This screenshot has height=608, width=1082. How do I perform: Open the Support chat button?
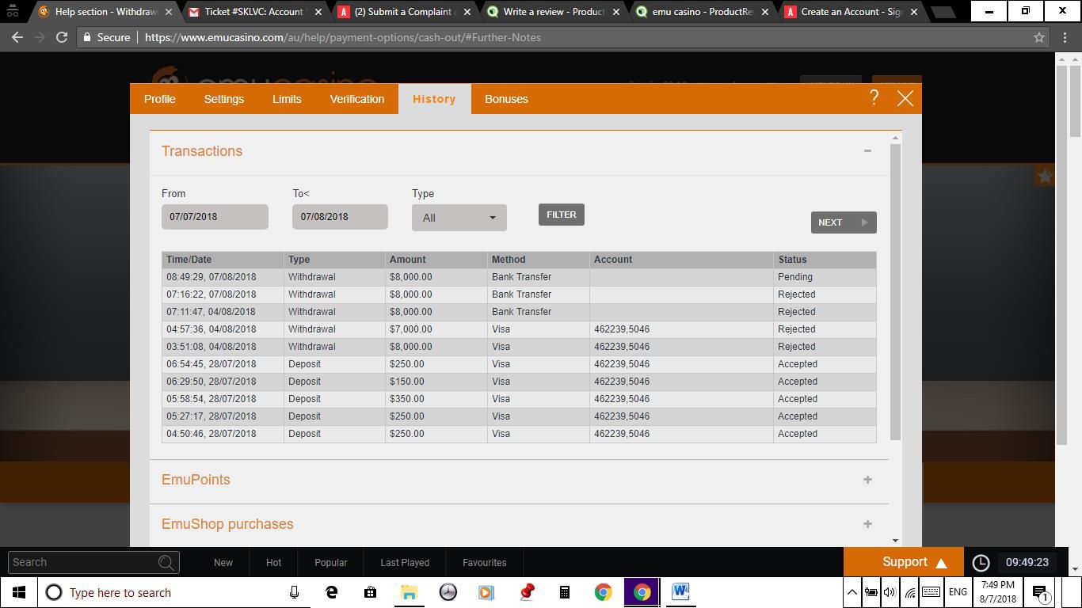(x=904, y=562)
